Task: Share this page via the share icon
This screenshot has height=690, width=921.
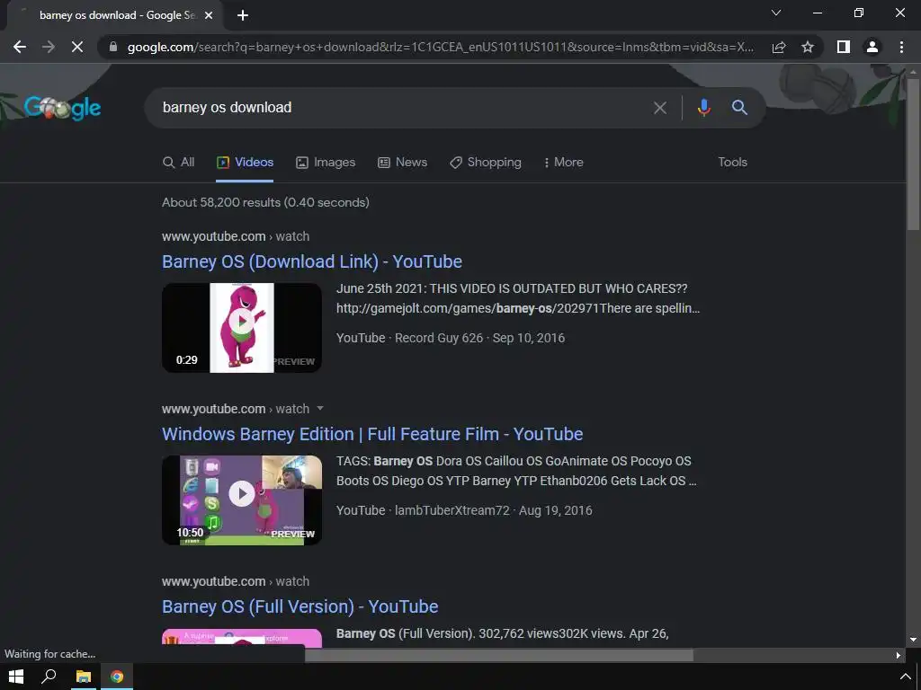Action: (779, 47)
